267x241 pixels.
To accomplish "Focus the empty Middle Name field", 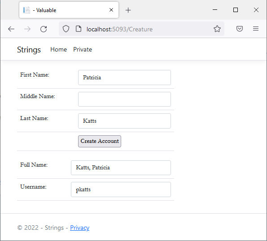I will (x=124, y=99).
